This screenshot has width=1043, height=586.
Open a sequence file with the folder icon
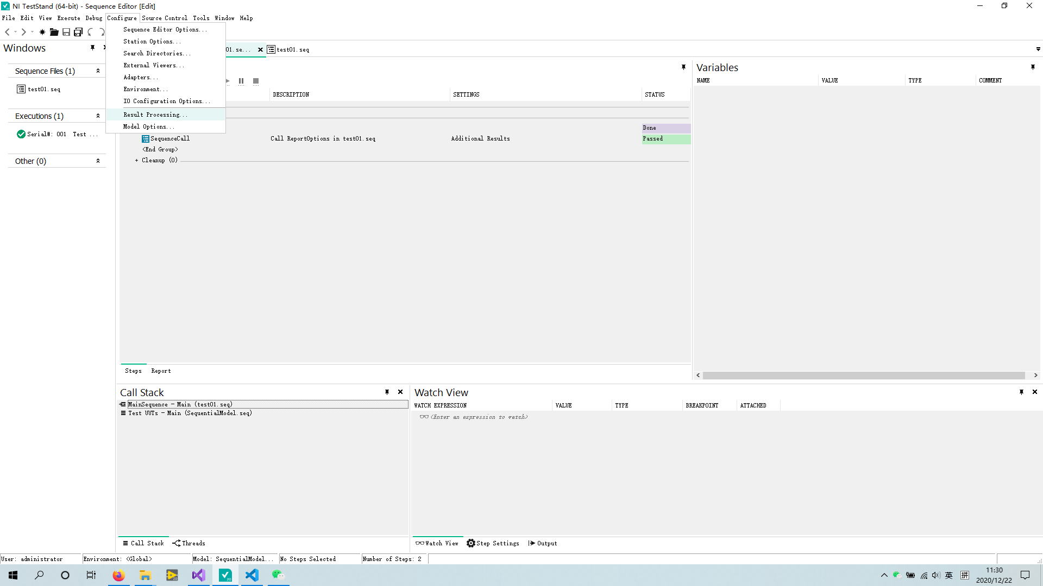pyautogui.click(x=54, y=32)
